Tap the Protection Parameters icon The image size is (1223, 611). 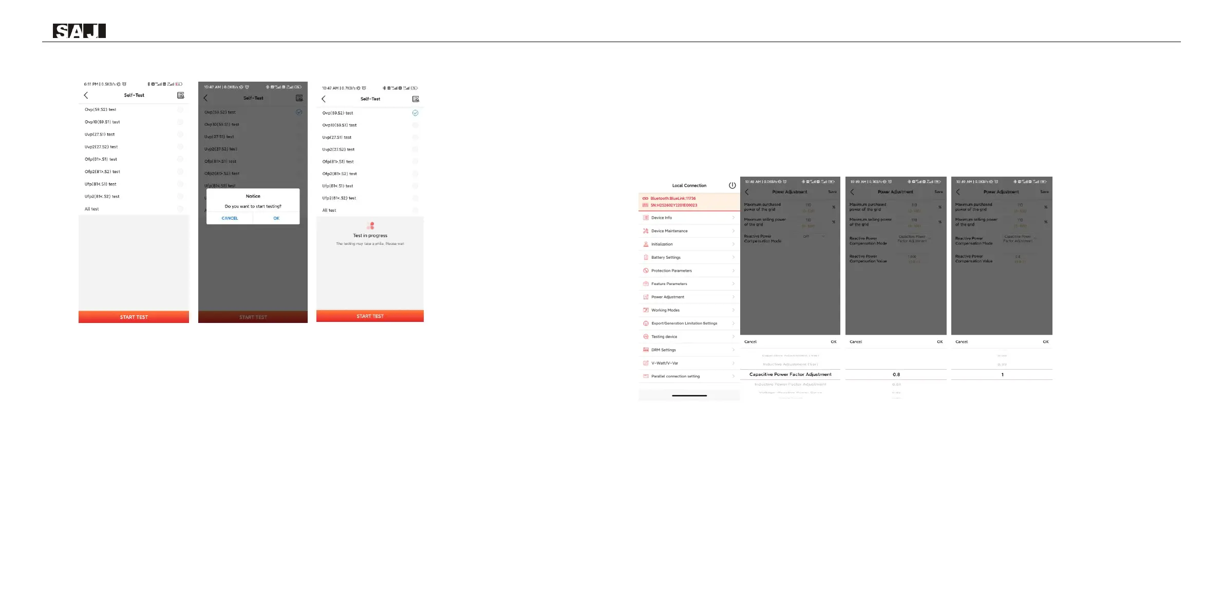(646, 271)
